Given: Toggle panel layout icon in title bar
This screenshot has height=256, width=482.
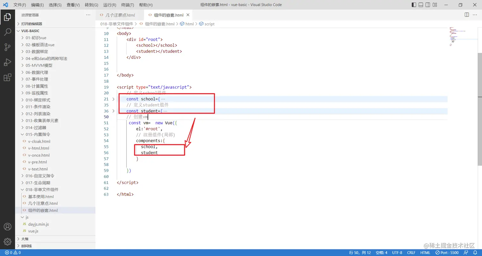Looking at the screenshot, I should click(x=421, y=5).
